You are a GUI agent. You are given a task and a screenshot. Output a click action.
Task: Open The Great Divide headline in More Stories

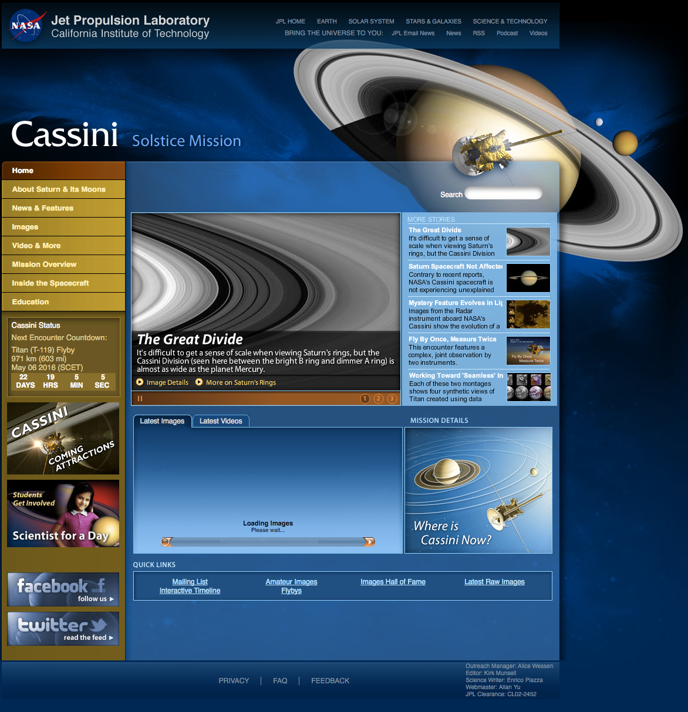point(435,230)
